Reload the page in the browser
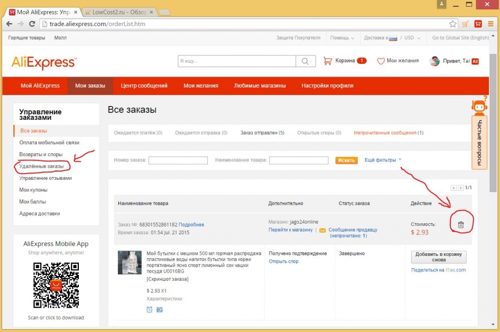The width and height of the screenshot is (500, 332). coord(32,24)
